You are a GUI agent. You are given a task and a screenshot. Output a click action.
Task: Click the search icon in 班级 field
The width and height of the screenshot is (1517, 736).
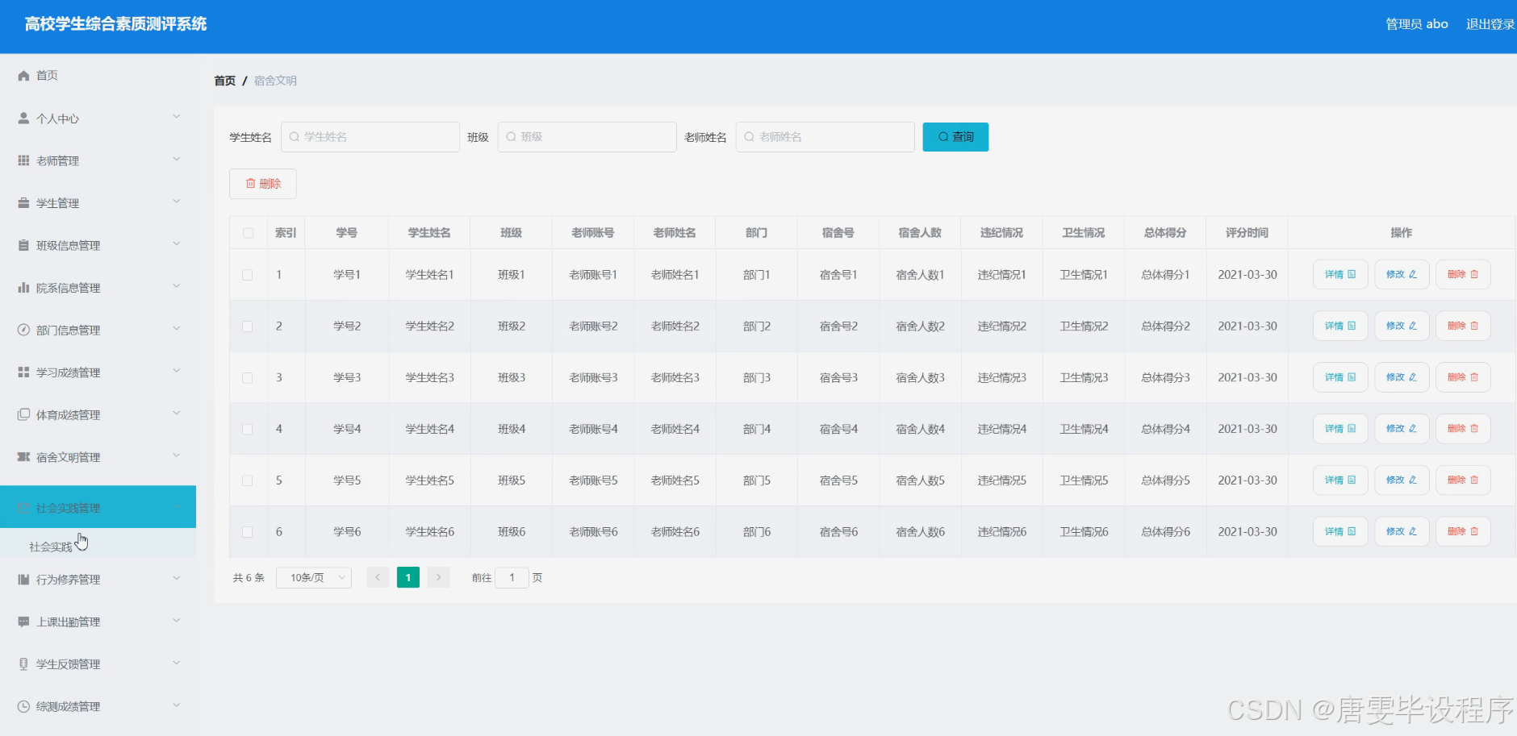click(511, 137)
